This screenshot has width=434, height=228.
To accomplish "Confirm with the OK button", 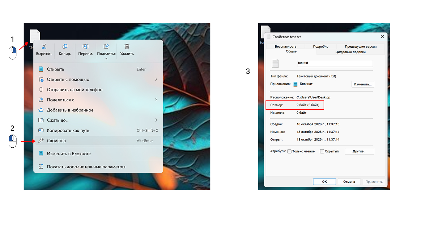I will (324, 182).
